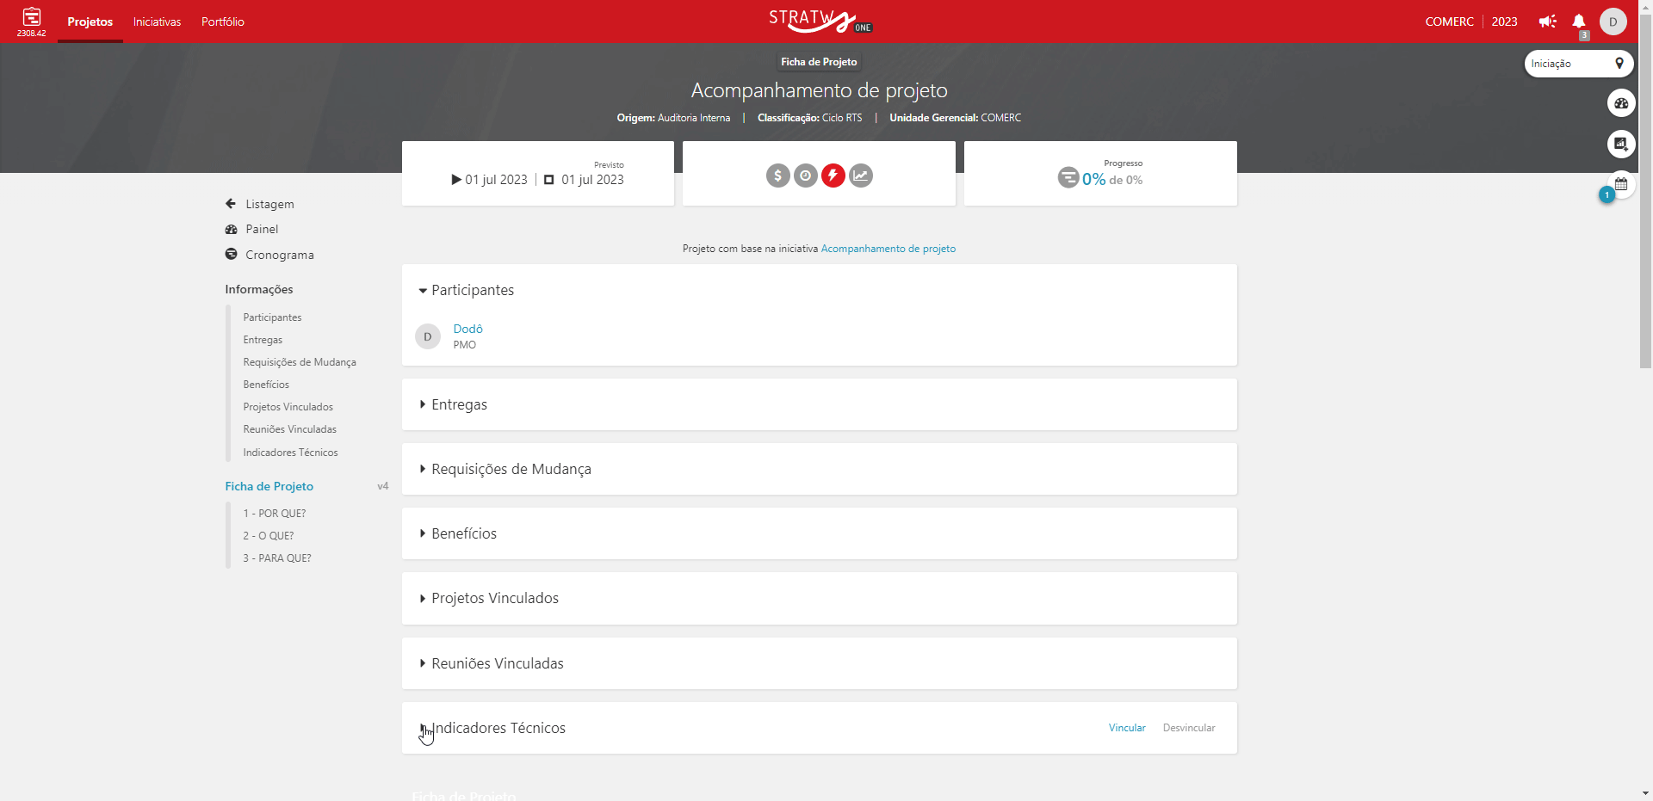Image resolution: width=1653 pixels, height=801 pixels.
Task: Open the notifications bell icon
Action: [1579, 22]
